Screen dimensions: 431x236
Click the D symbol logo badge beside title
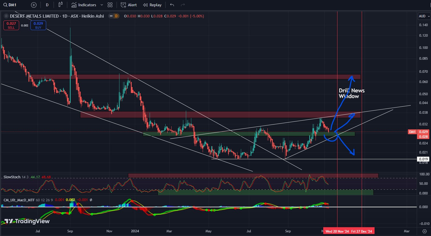[6, 16]
